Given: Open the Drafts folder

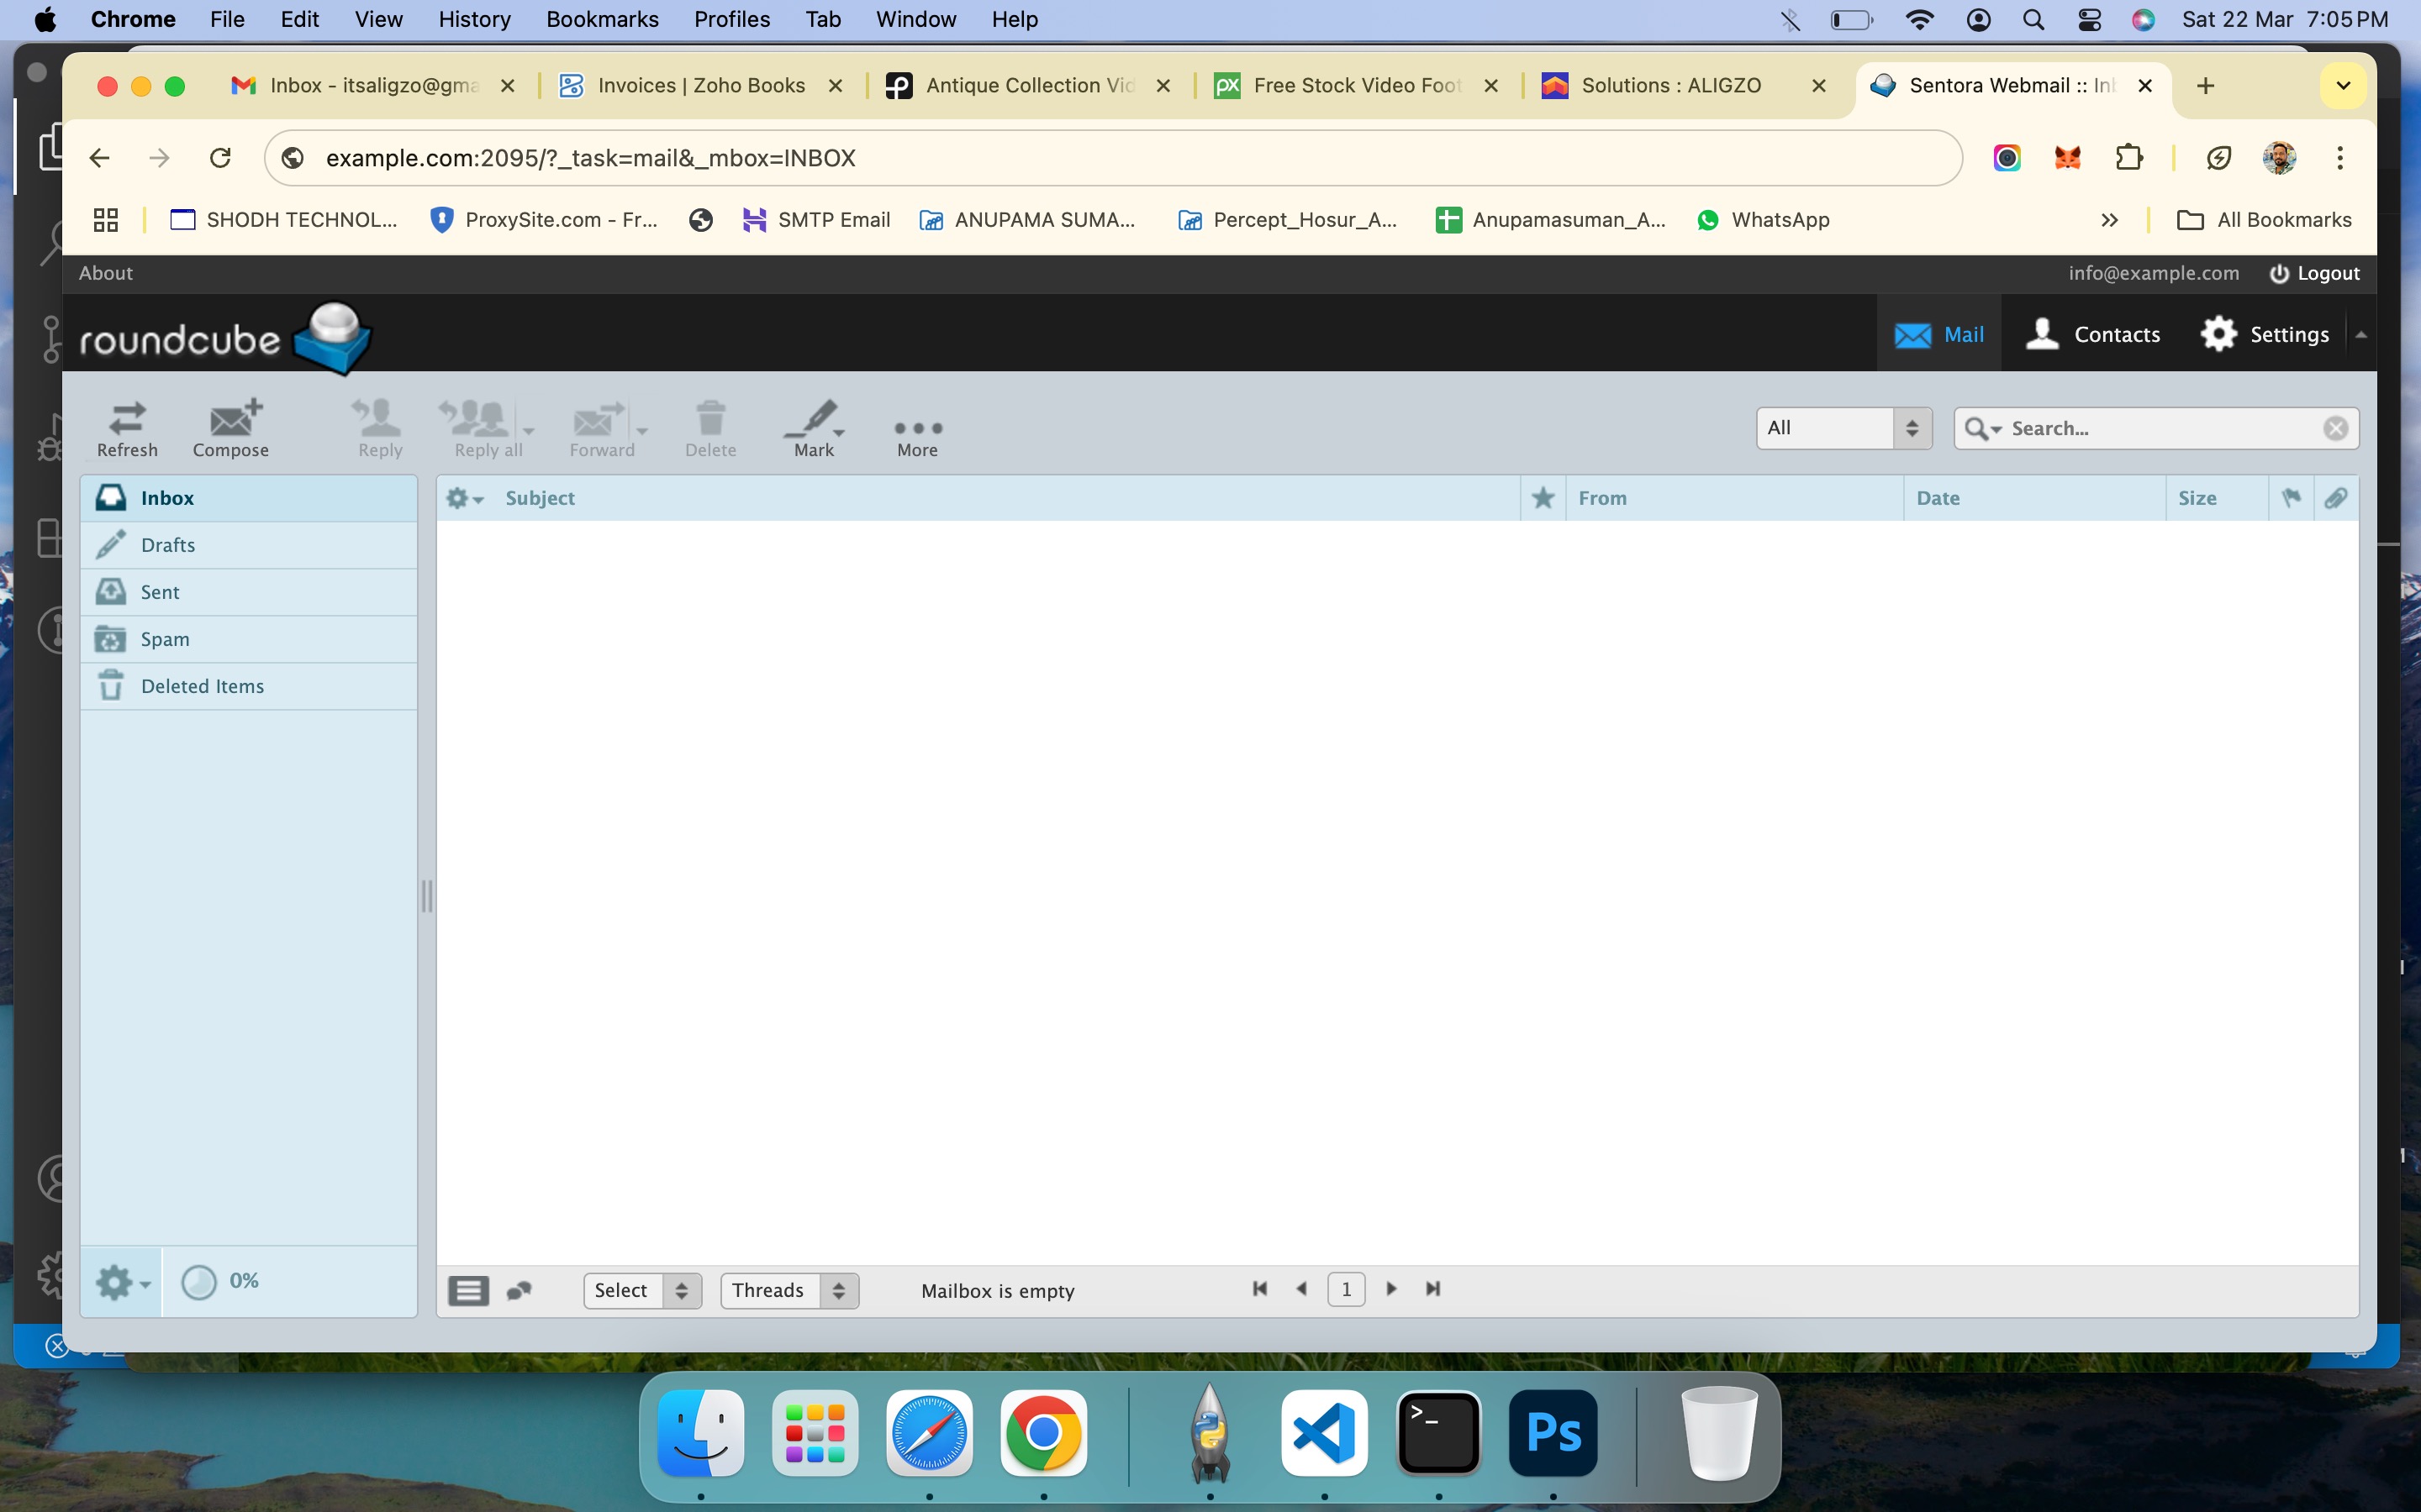Looking at the screenshot, I should (168, 545).
